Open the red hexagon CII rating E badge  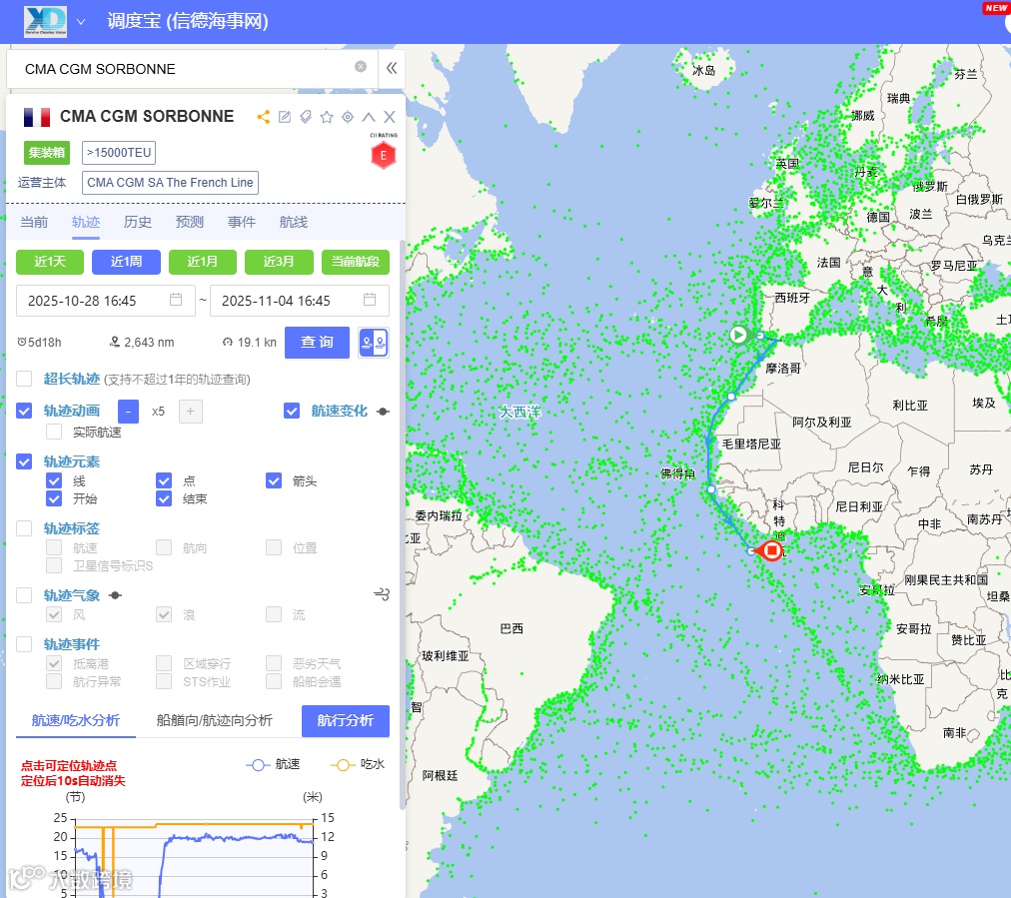(x=383, y=155)
